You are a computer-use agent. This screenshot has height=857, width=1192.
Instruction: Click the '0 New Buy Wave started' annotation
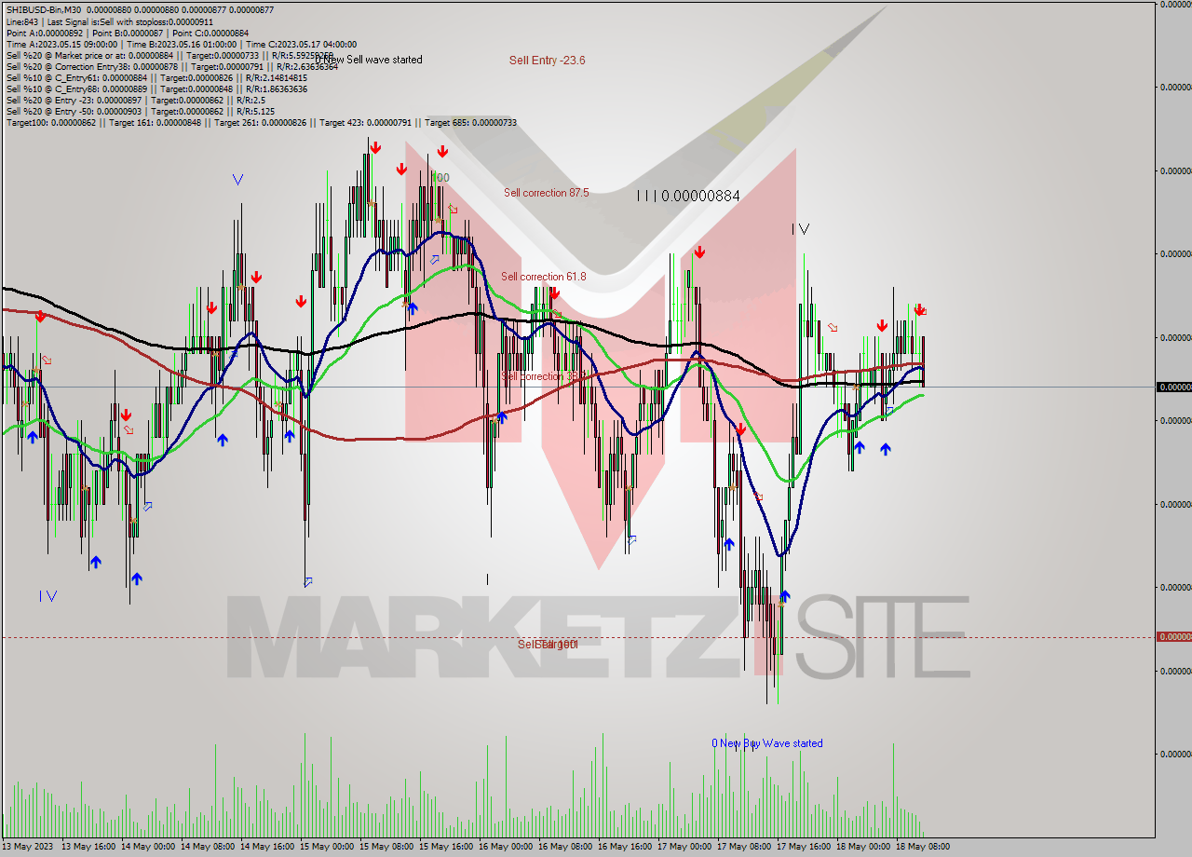point(767,743)
